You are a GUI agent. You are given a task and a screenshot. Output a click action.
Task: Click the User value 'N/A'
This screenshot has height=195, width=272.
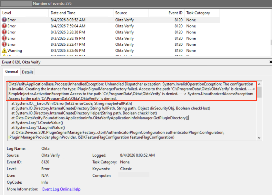click(45, 176)
